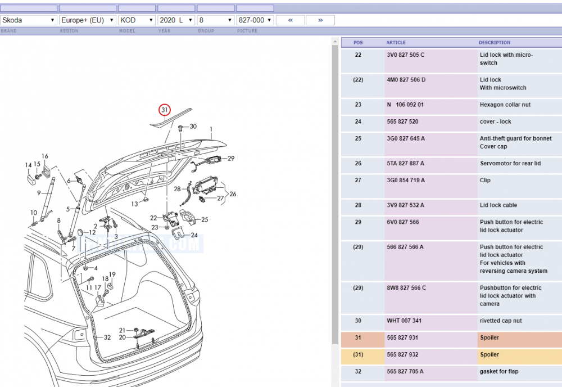The height and width of the screenshot is (387, 562).
Task: Select callout 16 in the diagram
Action: click(x=45, y=156)
